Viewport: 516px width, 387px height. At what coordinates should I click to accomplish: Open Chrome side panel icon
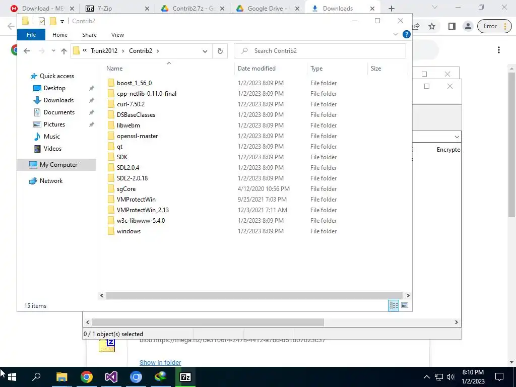point(452,26)
